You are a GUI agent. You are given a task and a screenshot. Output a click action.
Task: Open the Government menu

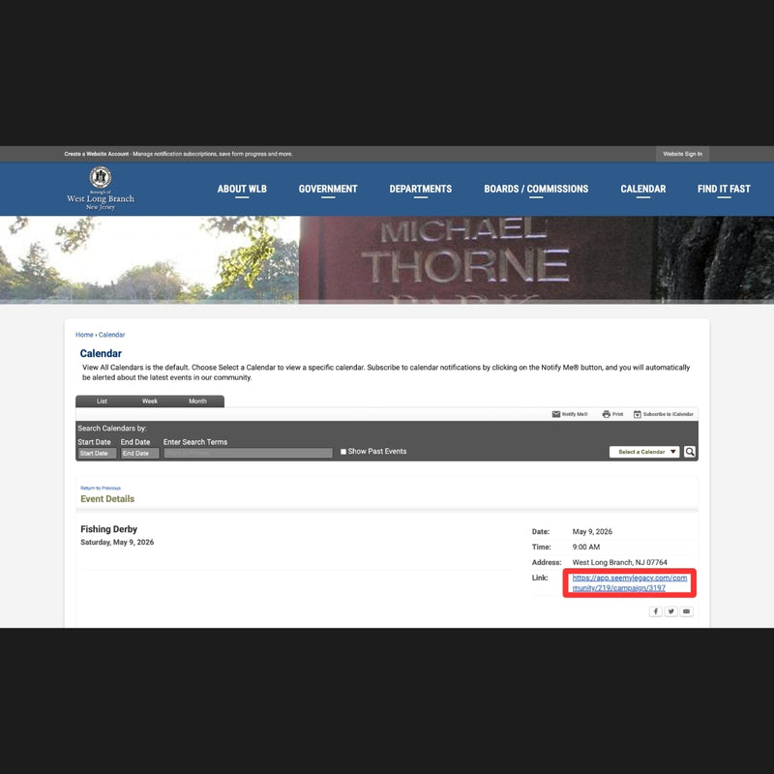(328, 189)
